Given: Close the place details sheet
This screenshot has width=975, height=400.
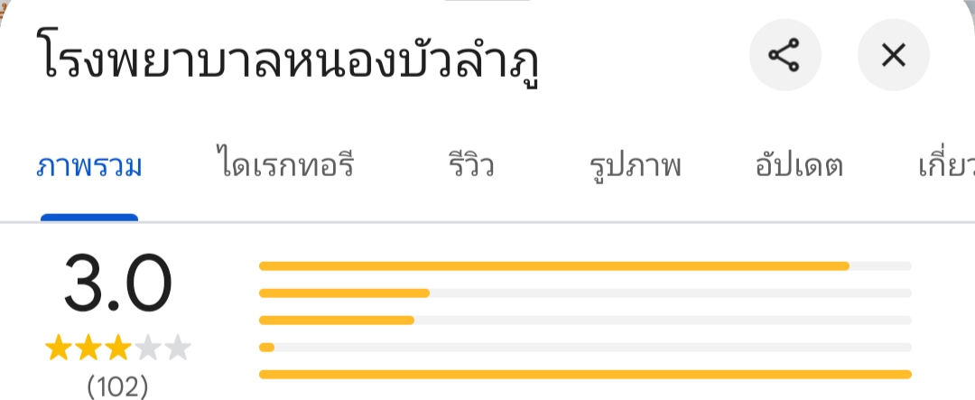Looking at the screenshot, I should (893, 56).
